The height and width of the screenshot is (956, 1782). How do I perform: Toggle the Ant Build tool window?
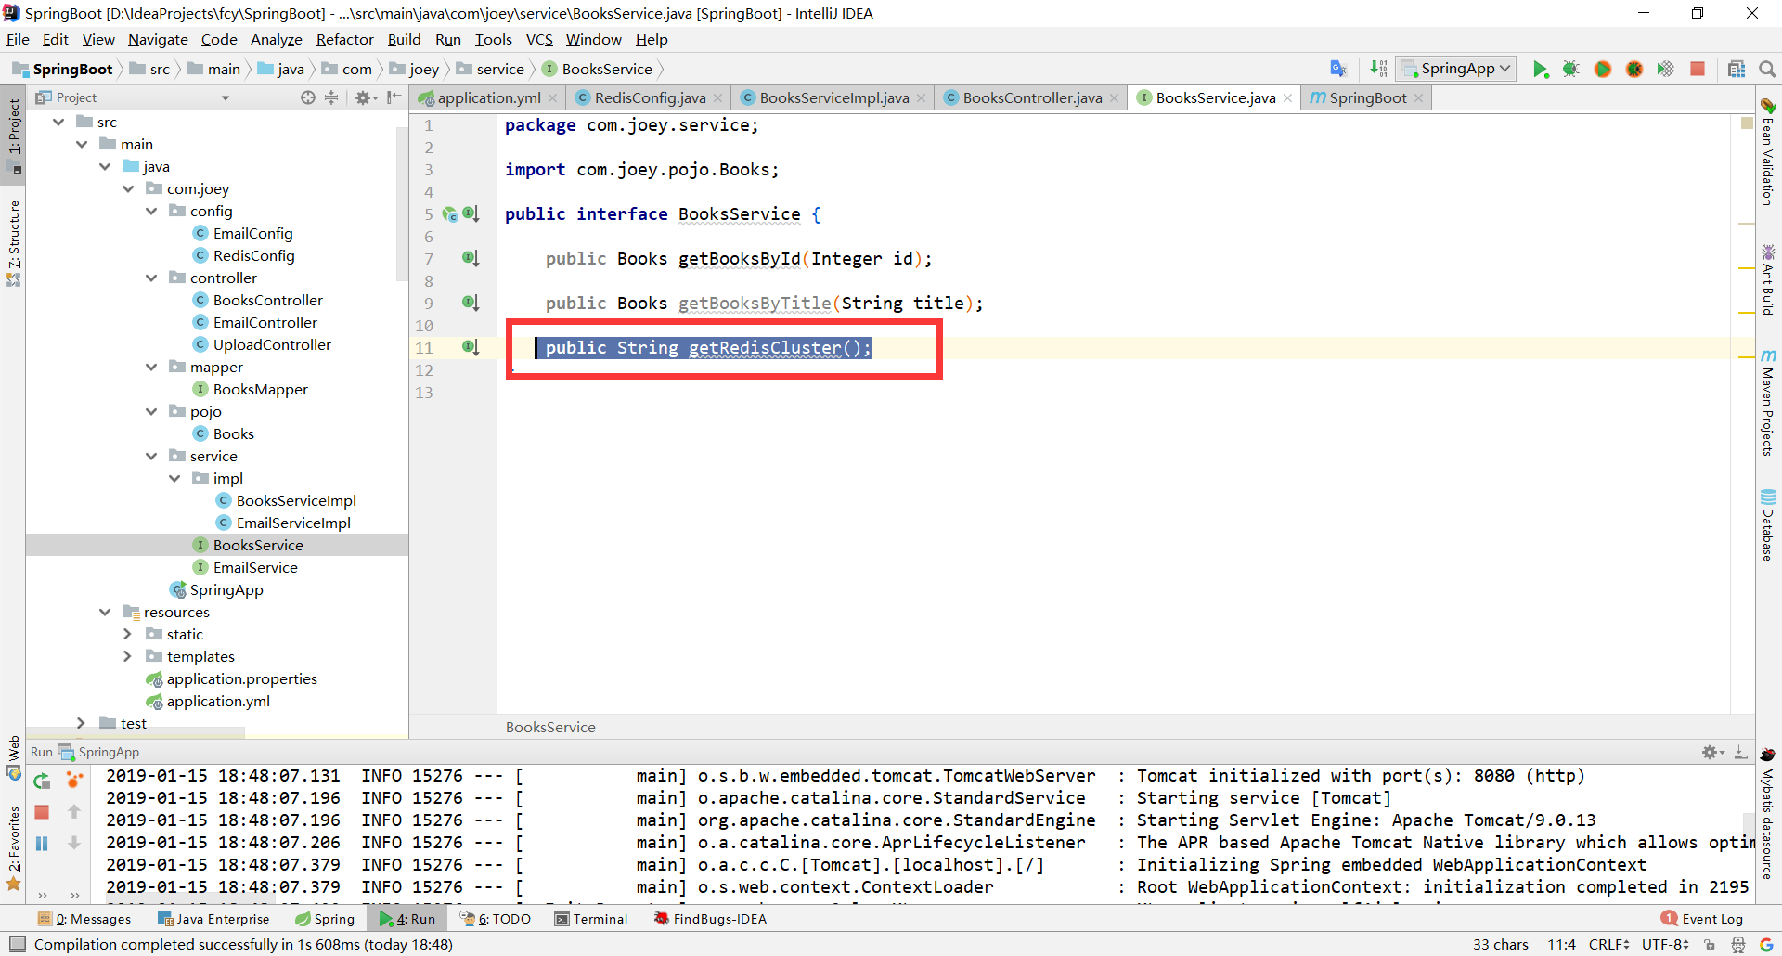coord(1768,279)
